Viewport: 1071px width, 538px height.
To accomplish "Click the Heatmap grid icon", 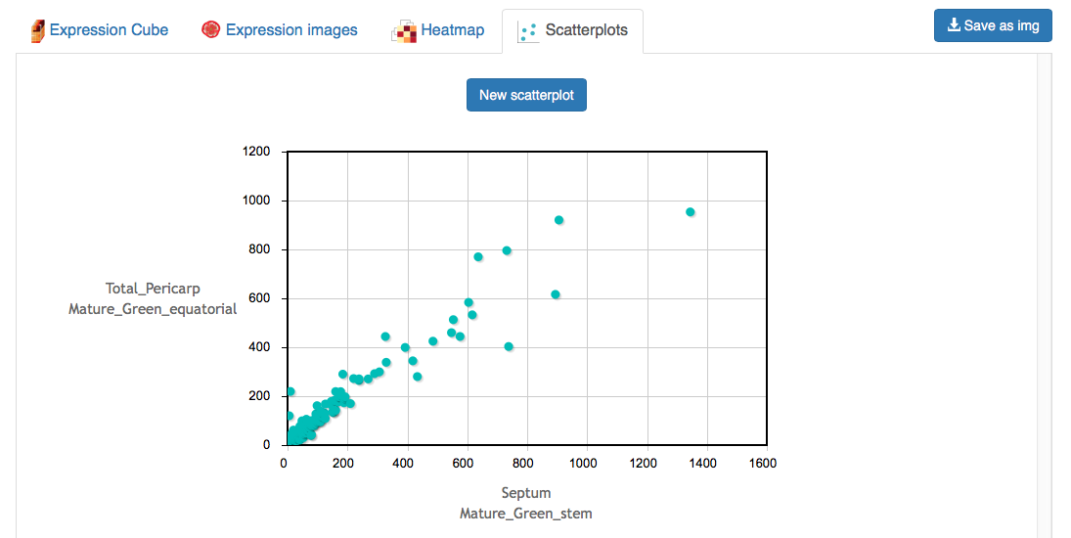I will coord(404,31).
